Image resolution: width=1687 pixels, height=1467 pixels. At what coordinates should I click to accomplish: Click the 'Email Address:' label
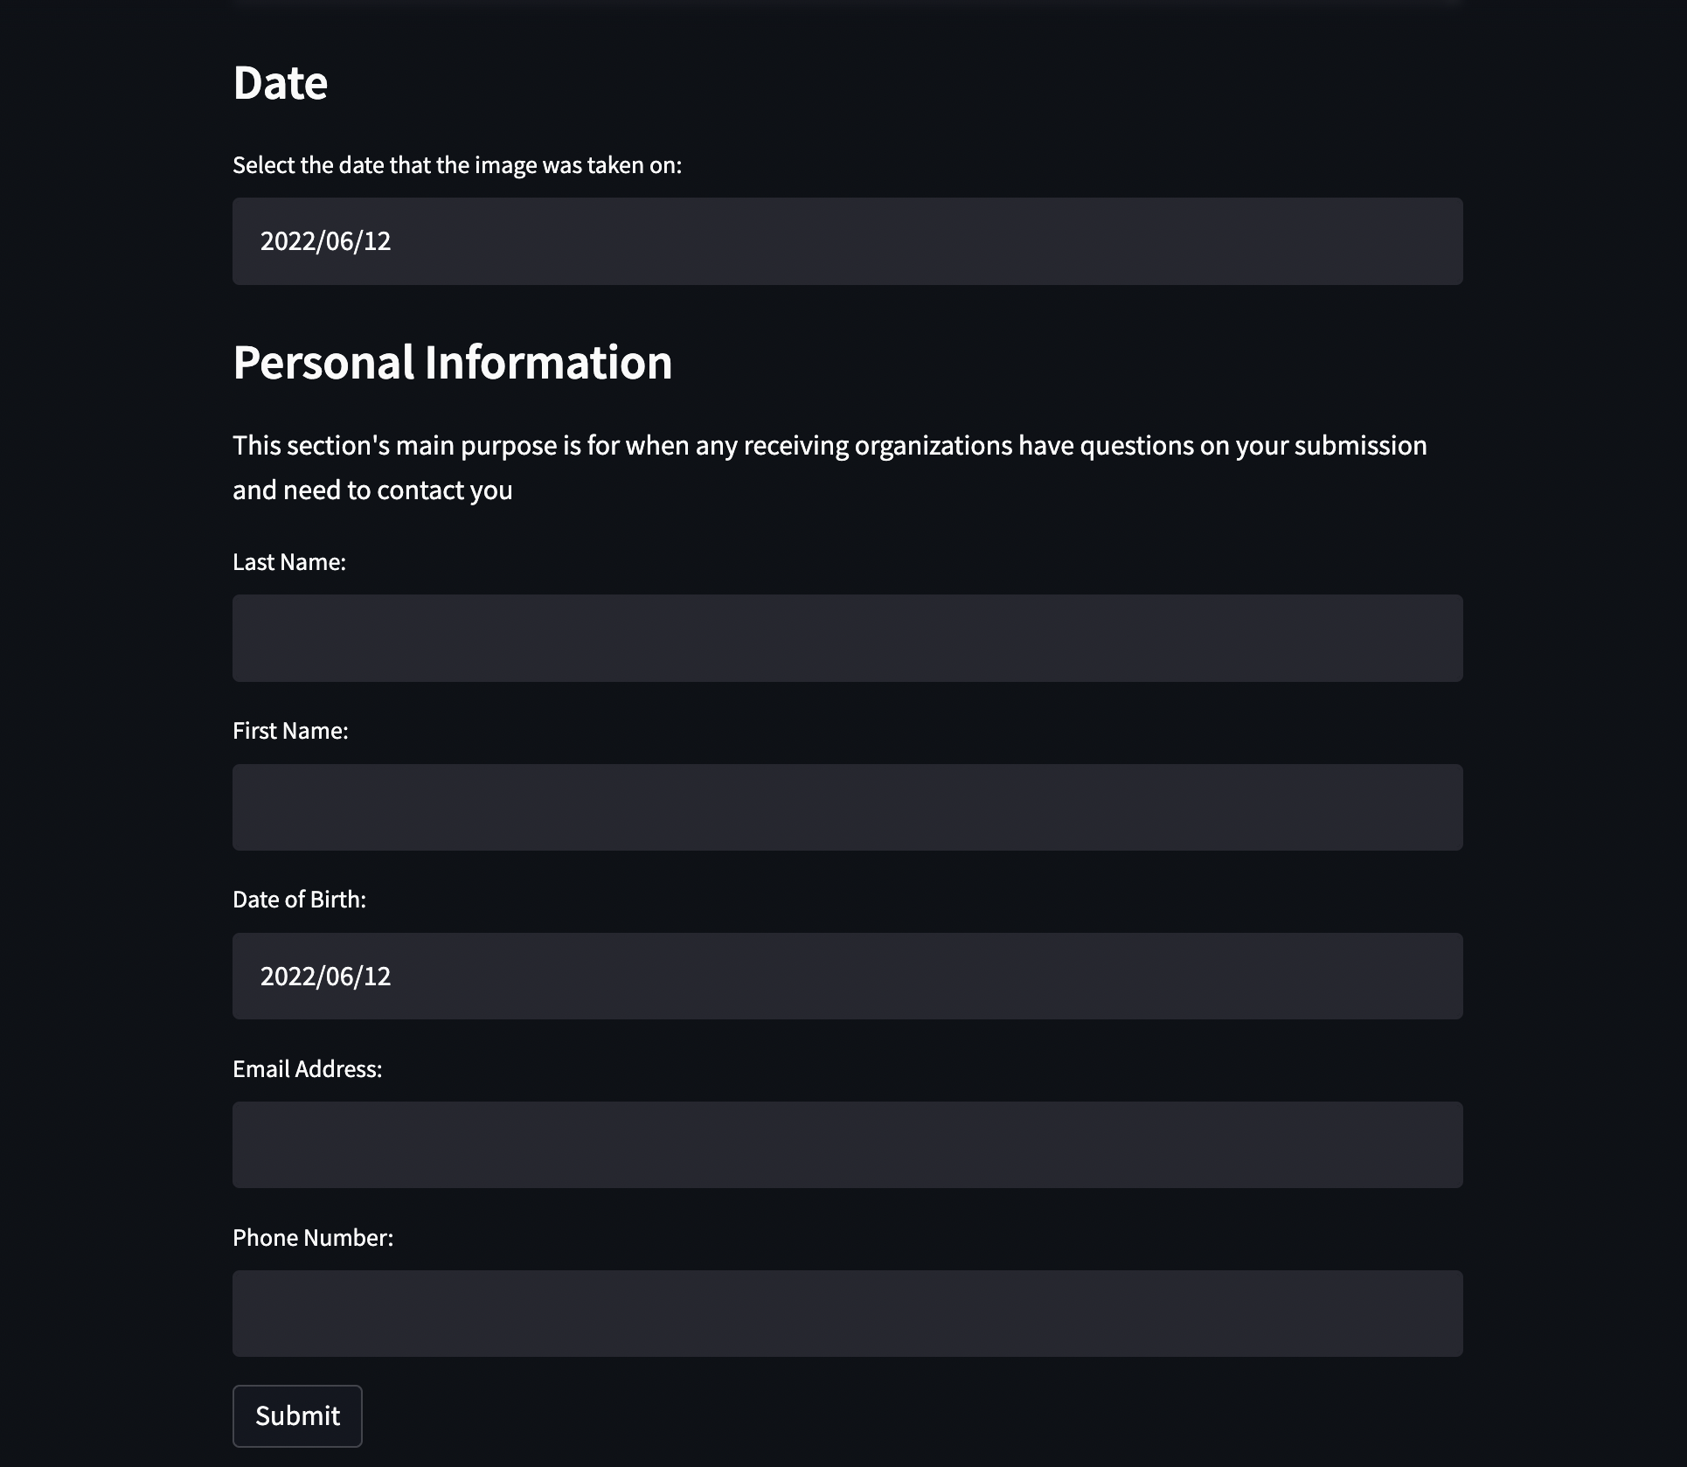(x=307, y=1069)
